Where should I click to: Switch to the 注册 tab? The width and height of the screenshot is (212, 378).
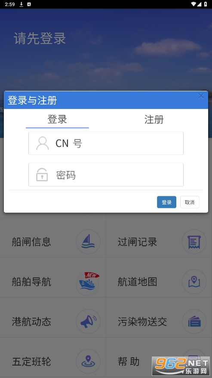[154, 119]
